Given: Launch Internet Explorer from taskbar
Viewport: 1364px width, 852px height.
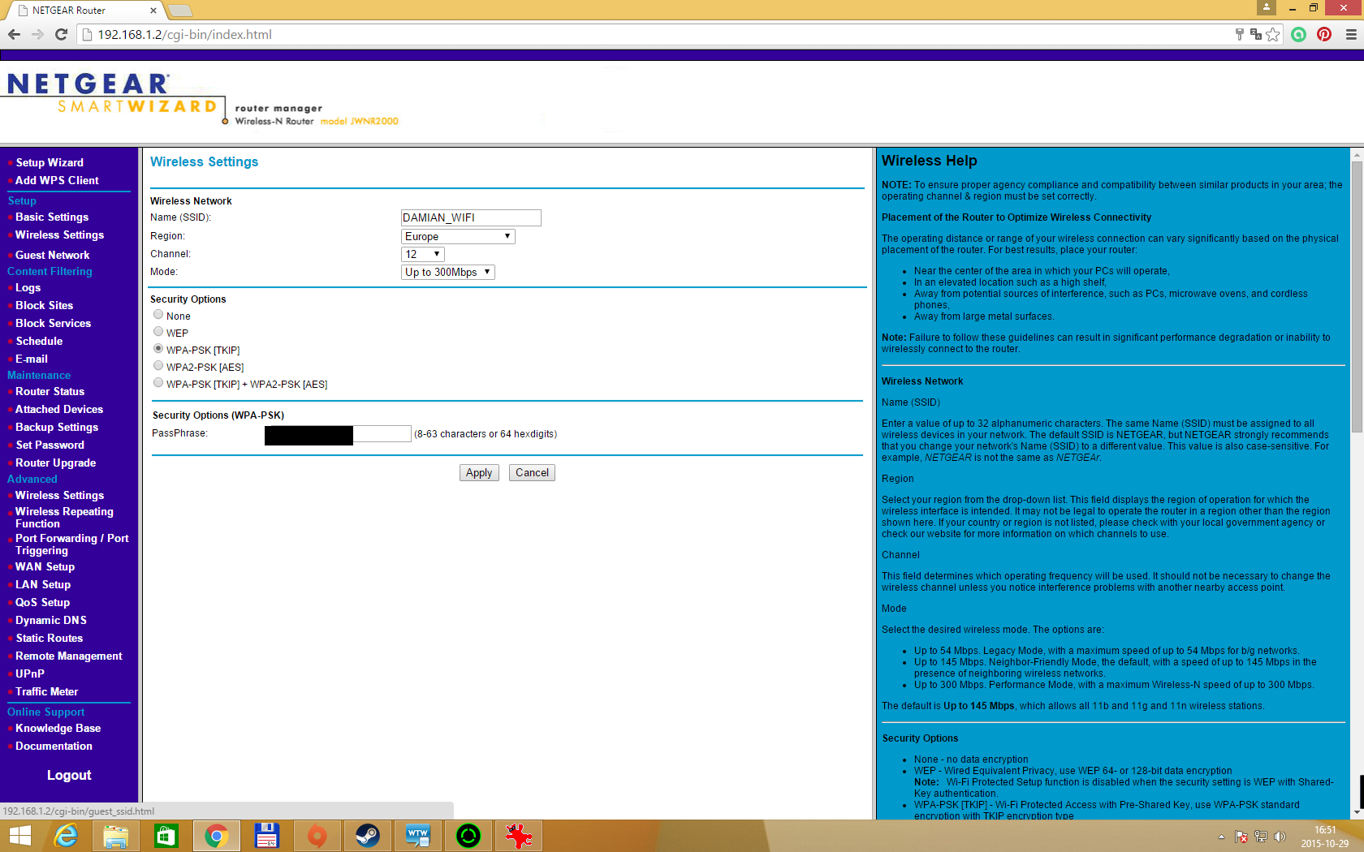Looking at the screenshot, I should 66,835.
